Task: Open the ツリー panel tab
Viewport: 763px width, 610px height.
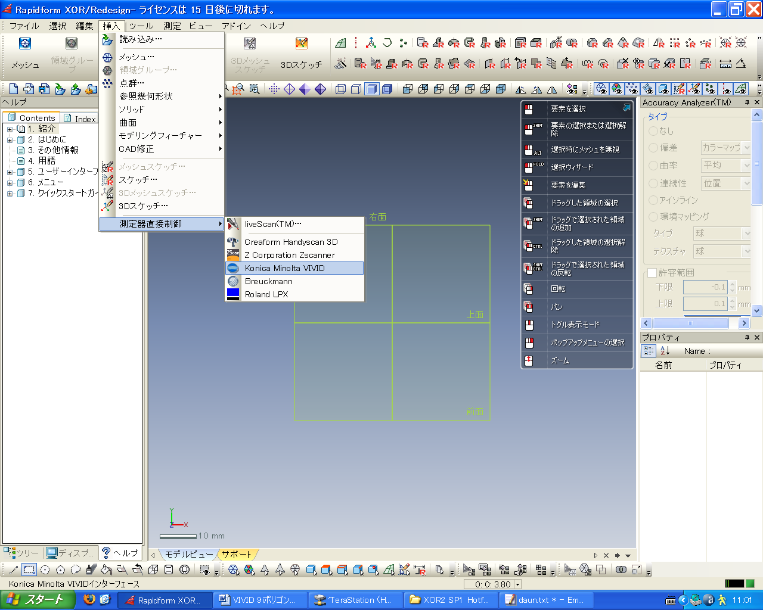Action: click(x=21, y=553)
